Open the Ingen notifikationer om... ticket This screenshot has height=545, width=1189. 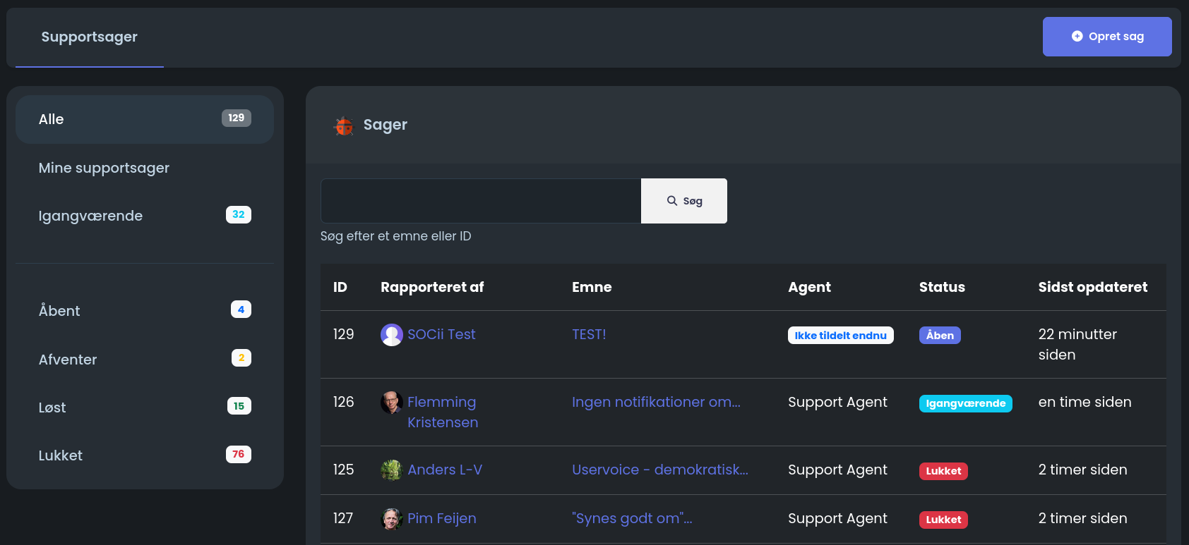pos(656,402)
